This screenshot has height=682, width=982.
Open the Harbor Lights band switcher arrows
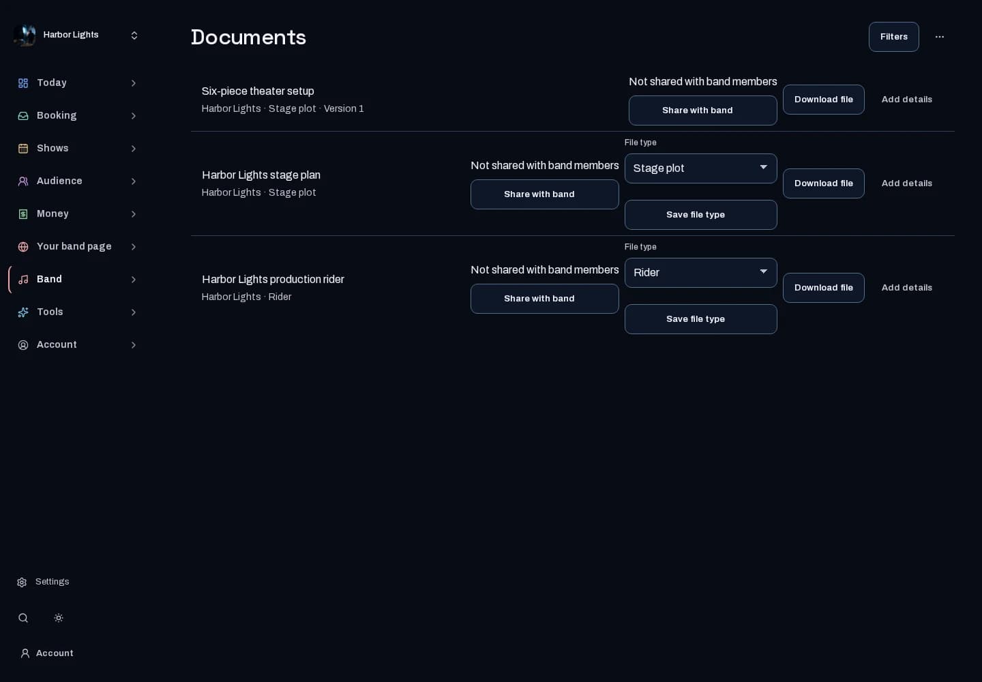click(134, 35)
